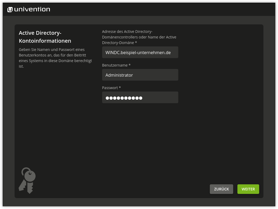Click the white 'u' emblem in the header
278x209 pixels.
pyautogui.click(x=10, y=9)
